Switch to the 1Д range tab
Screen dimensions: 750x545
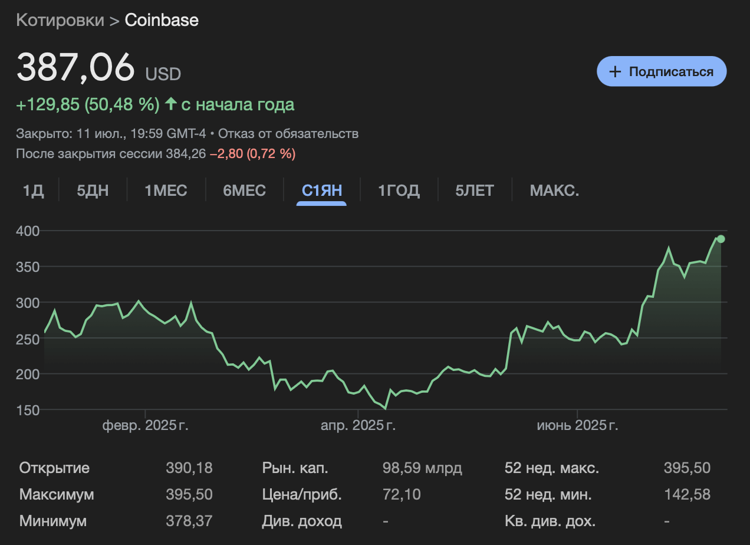tap(34, 191)
